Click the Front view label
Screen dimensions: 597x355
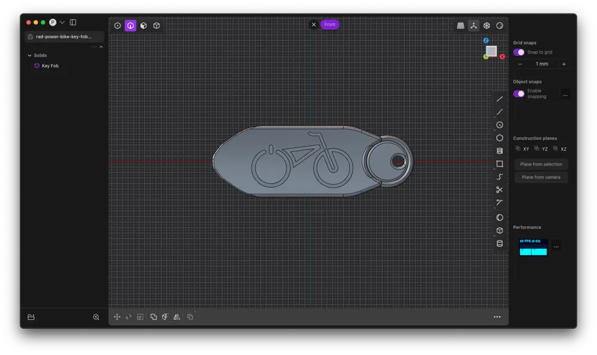coord(330,24)
